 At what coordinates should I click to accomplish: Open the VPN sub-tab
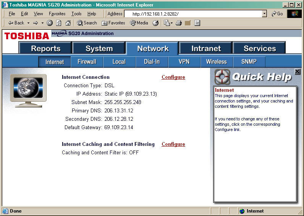click(x=184, y=62)
